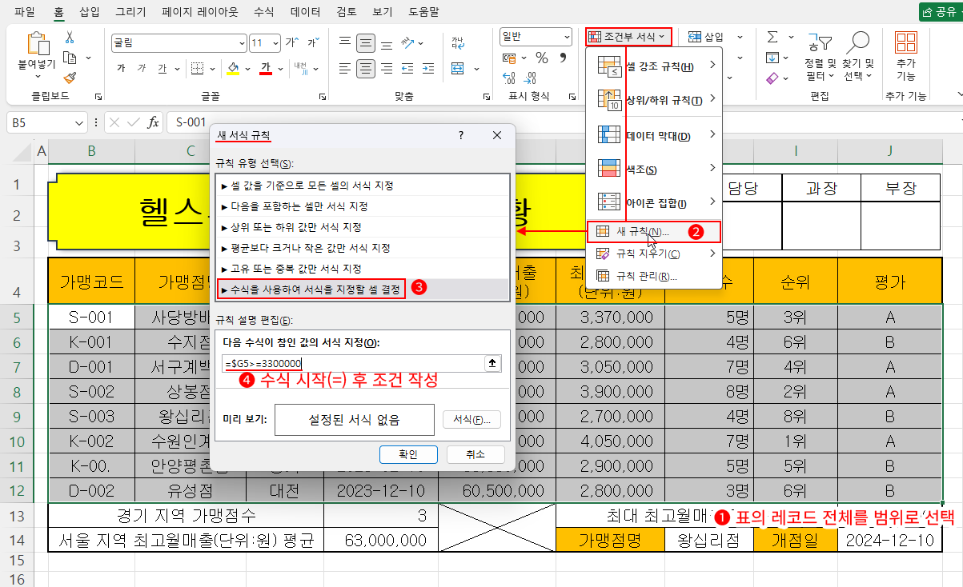963x587 pixels.
Task: Switch to the 삽입 ribbon tab
Action: 90,12
